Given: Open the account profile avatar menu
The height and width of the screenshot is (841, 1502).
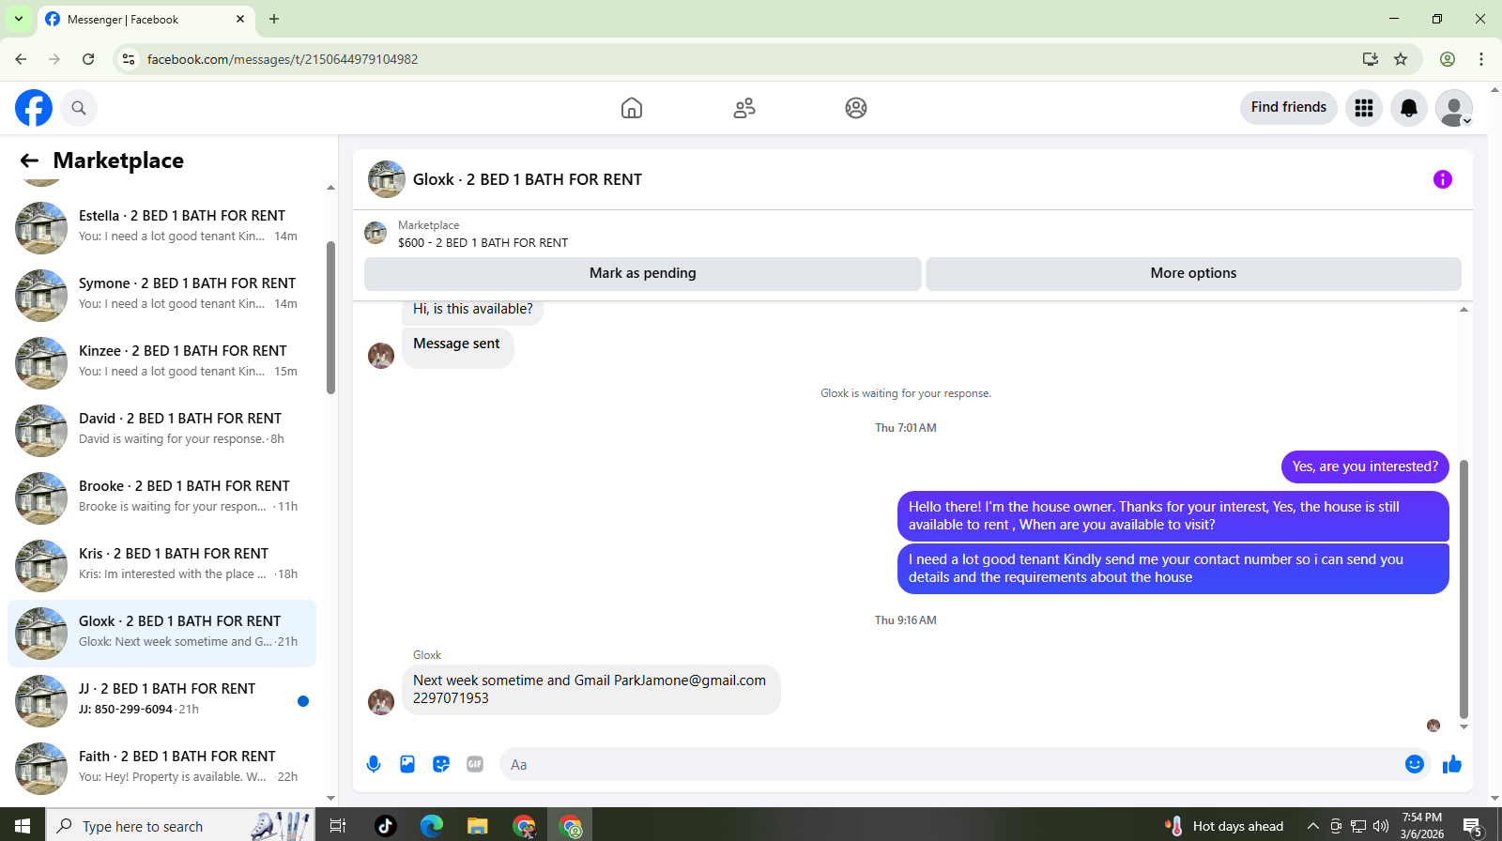Looking at the screenshot, I should (1454, 108).
